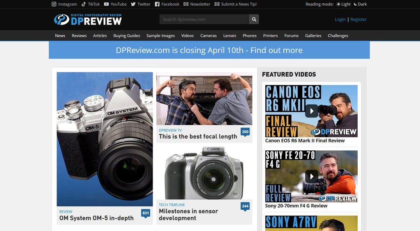Viewport: 420px width, 231px height.
Task: Open the Forums menu
Action: 292,36
